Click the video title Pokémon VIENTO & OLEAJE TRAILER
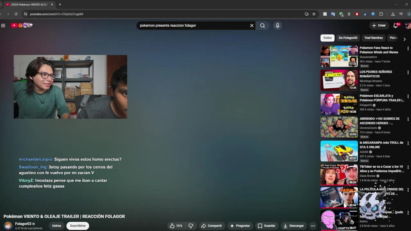The width and height of the screenshot is (411, 231). pos(64,217)
